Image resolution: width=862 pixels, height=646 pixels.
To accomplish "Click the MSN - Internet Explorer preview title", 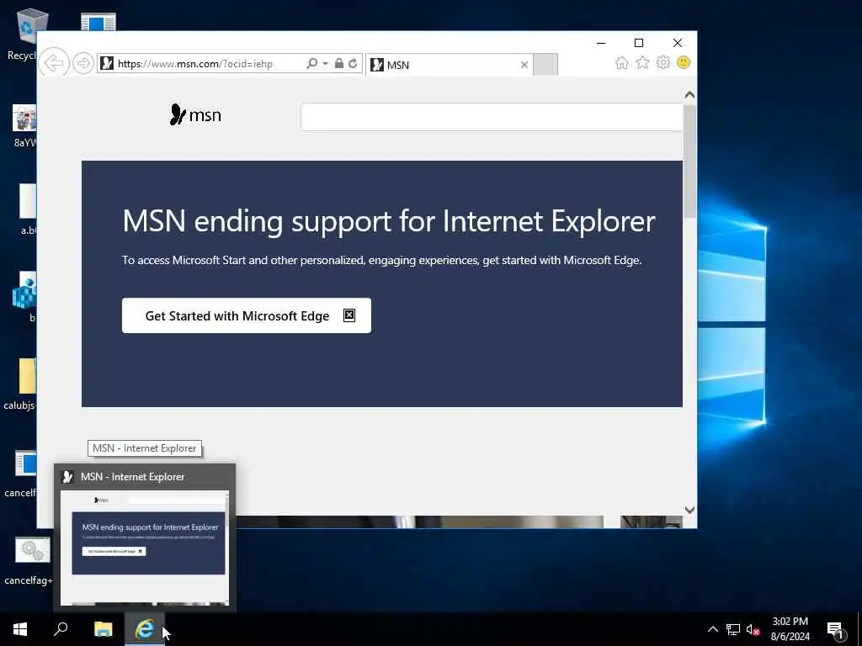I will tap(132, 477).
